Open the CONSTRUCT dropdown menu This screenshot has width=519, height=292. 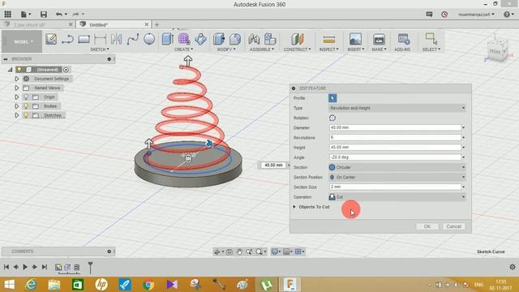[x=297, y=49]
